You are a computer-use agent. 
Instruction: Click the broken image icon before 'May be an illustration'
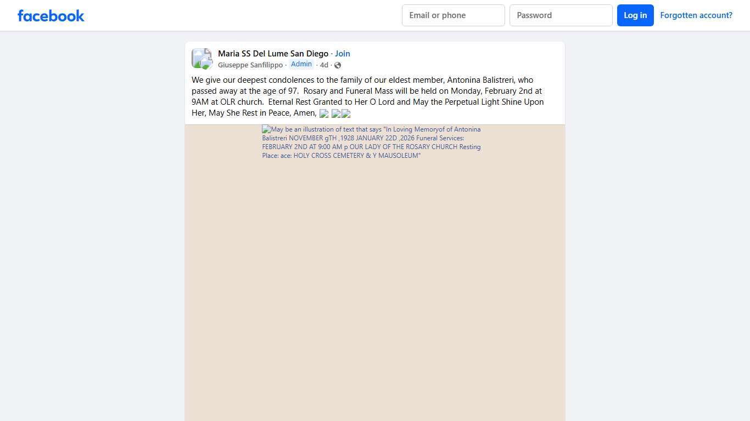point(266,129)
